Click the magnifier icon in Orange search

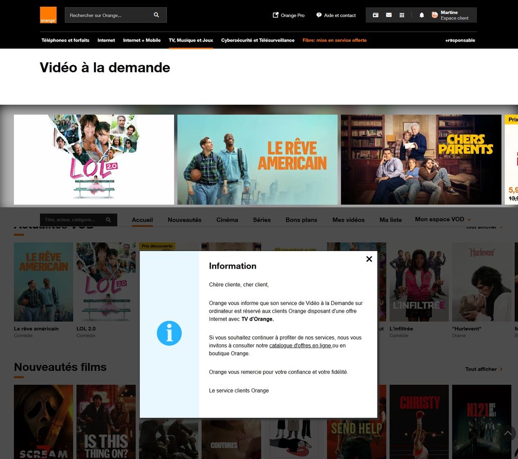point(156,15)
